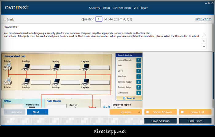Toggle the Mark checkbox

click(5, 19)
